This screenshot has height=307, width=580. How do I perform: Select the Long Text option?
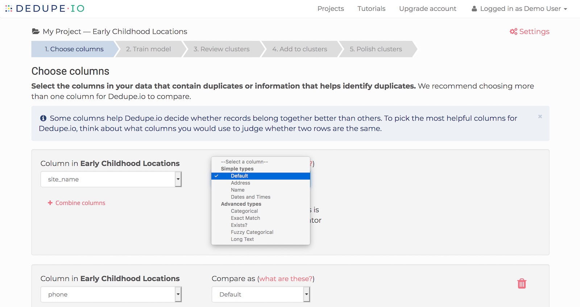pos(261,239)
